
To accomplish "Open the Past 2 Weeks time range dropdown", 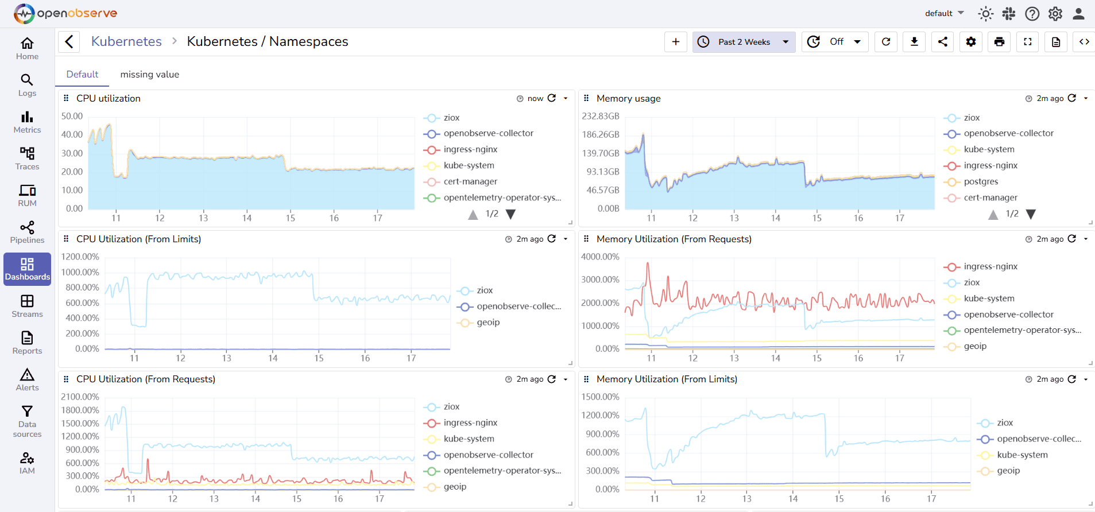I will 744,42.
